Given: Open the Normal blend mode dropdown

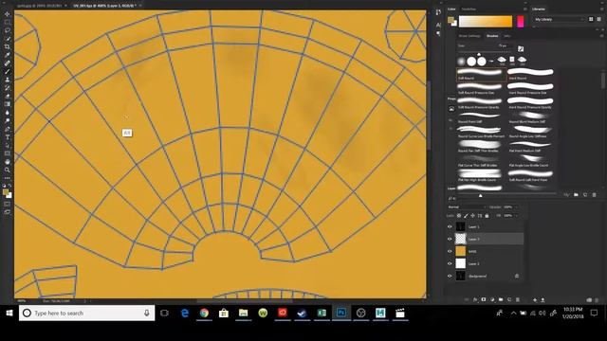Looking at the screenshot, I should 467,207.
